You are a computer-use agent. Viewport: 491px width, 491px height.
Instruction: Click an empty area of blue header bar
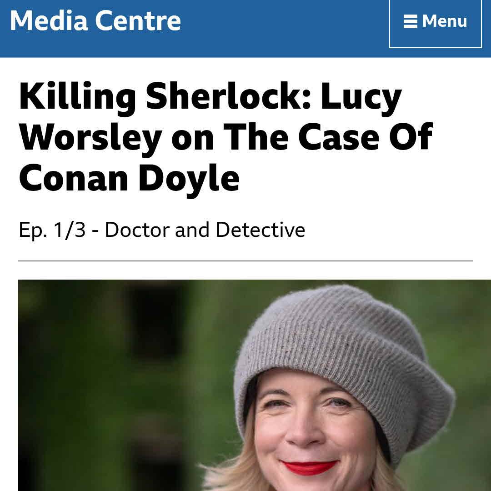tap(282, 28)
